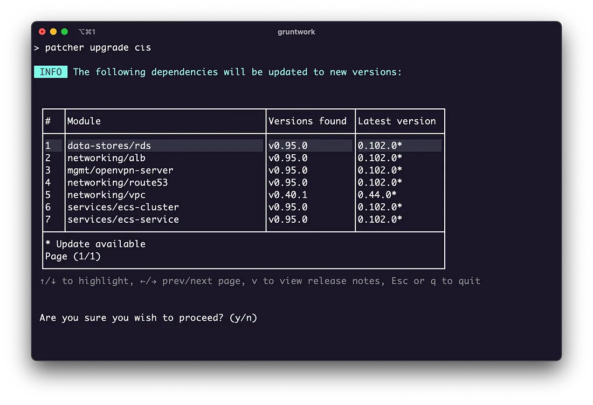Click the terminal tab shortcut indicator ⌥⌘1
Screen dimensions: 593x405
[x=87, y=32]
